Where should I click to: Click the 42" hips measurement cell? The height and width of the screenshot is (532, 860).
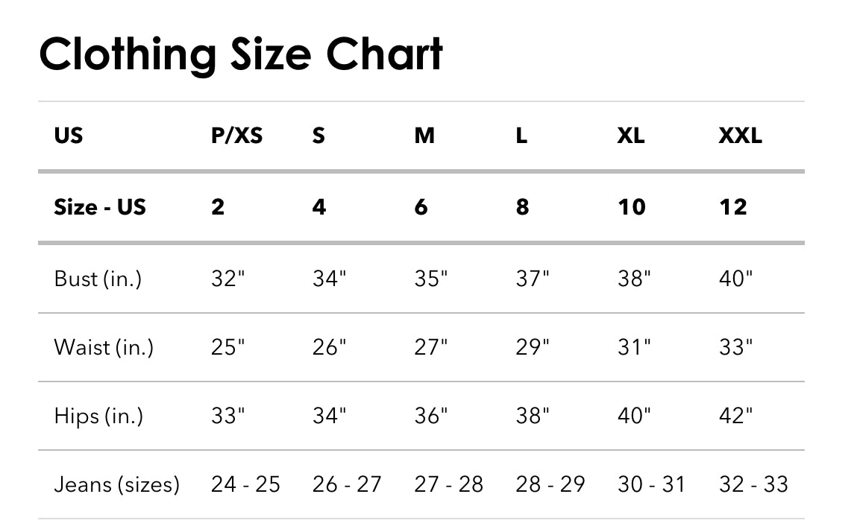(735, 416)
